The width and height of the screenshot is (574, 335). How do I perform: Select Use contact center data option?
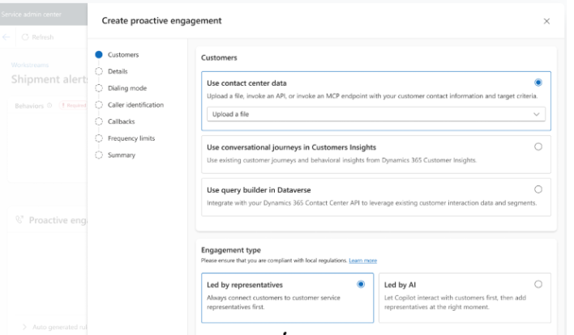(538, 83)
